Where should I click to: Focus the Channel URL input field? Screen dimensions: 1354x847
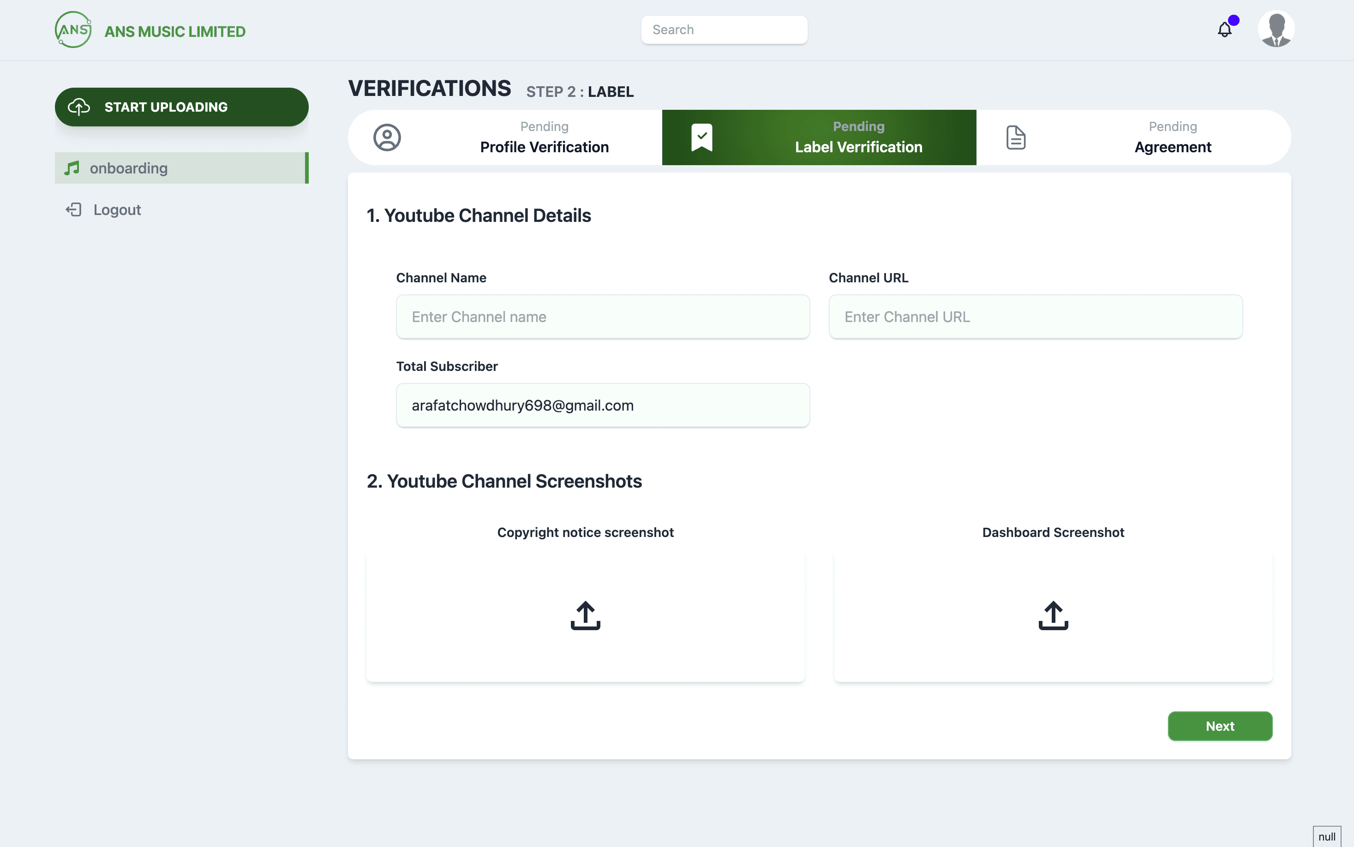(x=1035, y=317)
